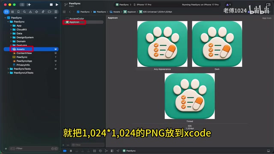Open the Issue navigator warning triangle

(30, 12)
